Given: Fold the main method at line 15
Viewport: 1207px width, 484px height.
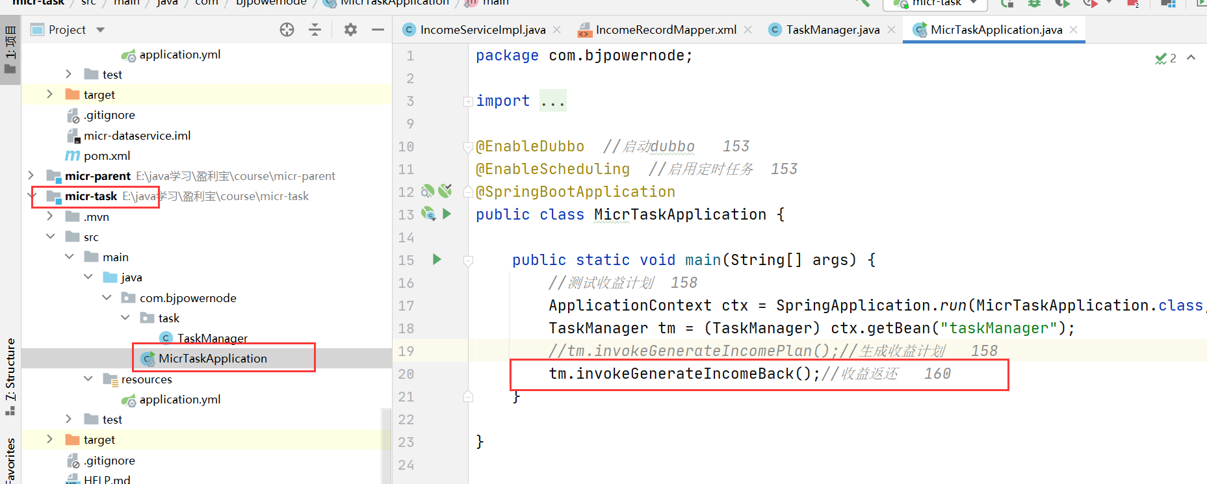Looking at the screenshot, I should coord(468,261).
